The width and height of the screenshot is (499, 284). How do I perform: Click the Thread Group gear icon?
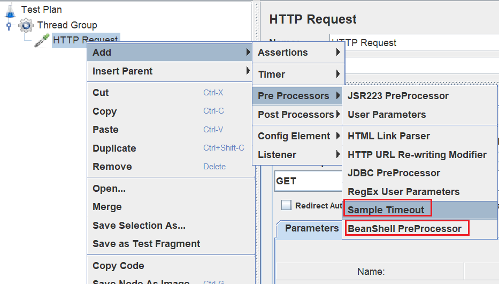26,25
